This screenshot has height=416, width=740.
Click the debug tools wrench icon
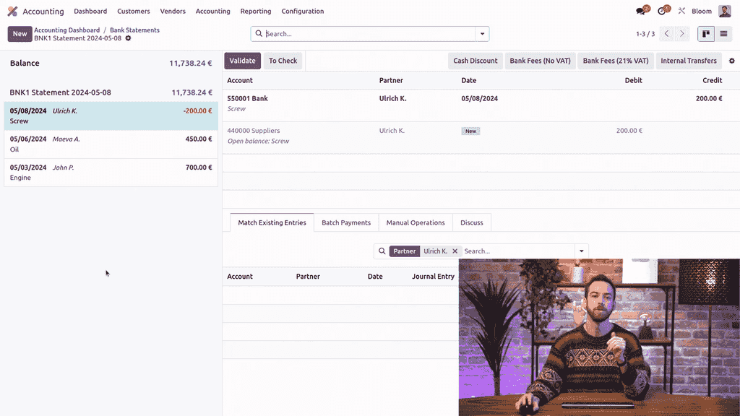pyautogui.click(x=681, y=11)
